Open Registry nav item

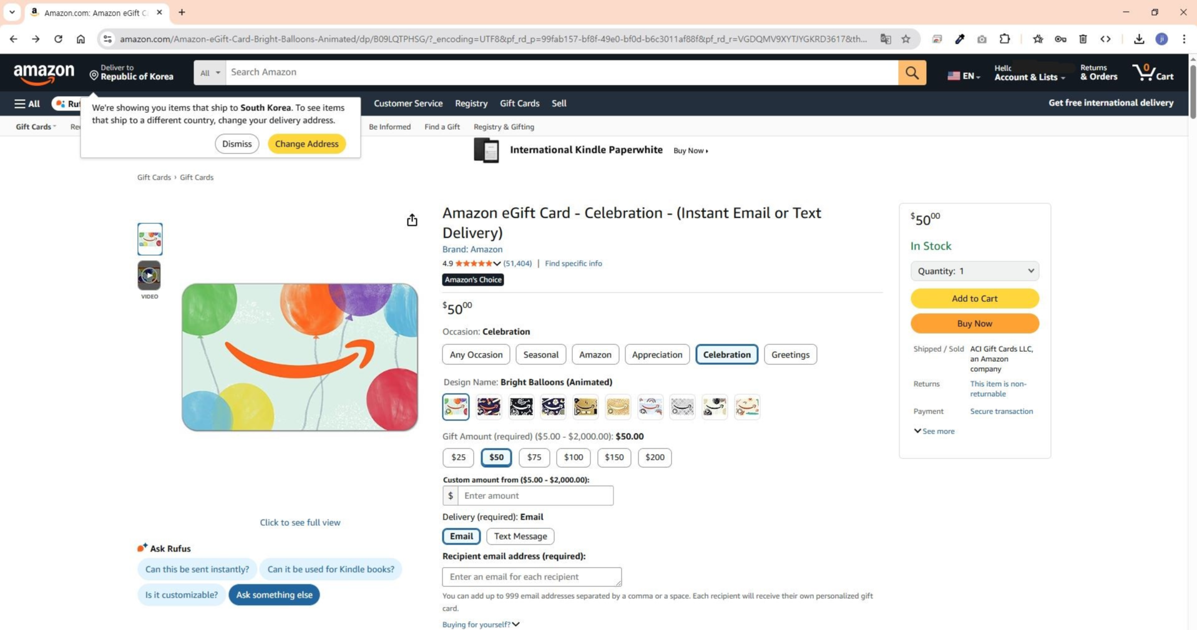[x=471, y=104]
